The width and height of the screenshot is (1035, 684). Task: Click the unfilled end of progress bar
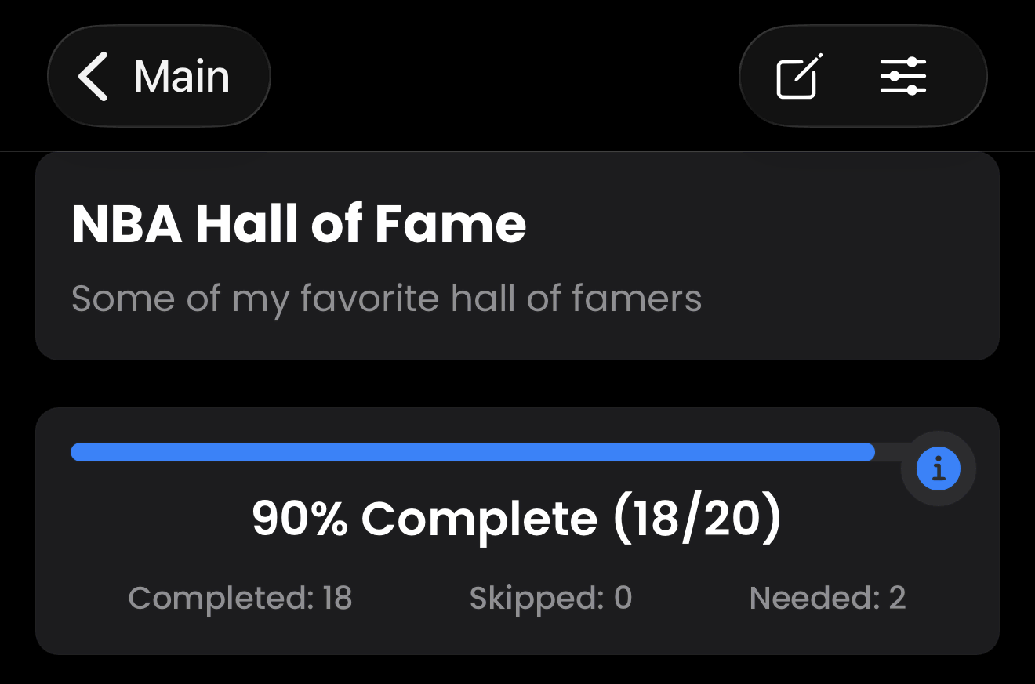(890, 452)
